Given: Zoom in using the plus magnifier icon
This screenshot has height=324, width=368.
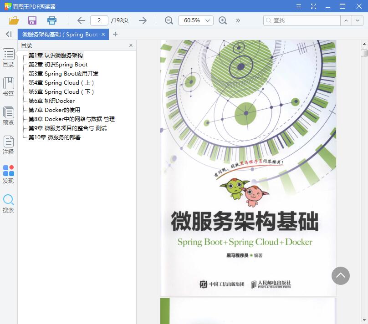Looking at the screenshot, I should pyautogui.click(x=223, y=20).
